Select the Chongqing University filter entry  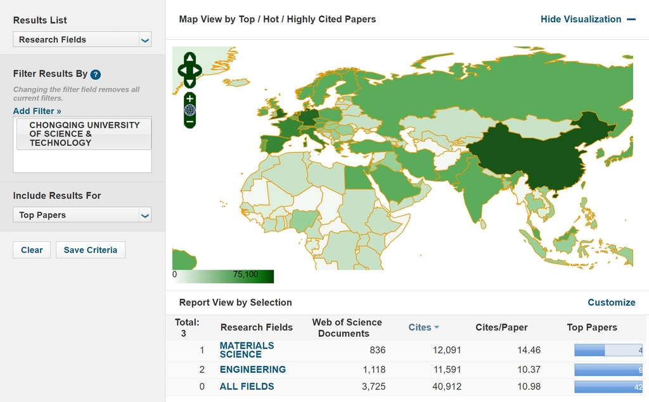click(x=84, y=134)
